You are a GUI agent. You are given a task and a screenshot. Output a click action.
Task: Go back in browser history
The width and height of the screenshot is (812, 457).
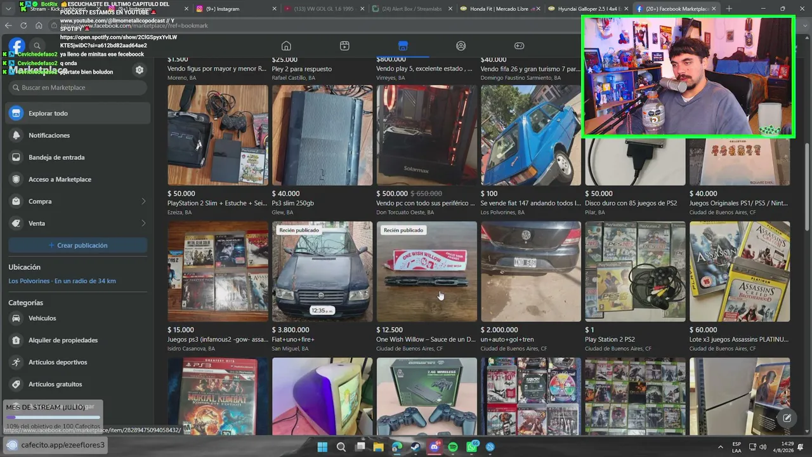click(8, 25)
